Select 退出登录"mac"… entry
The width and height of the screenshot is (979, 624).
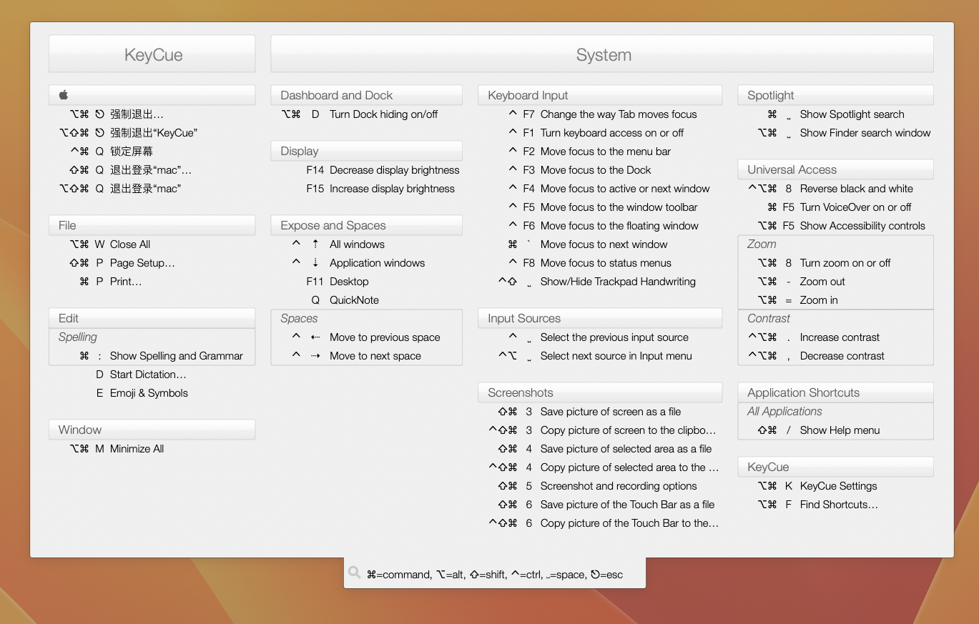[x=152, y=170]
